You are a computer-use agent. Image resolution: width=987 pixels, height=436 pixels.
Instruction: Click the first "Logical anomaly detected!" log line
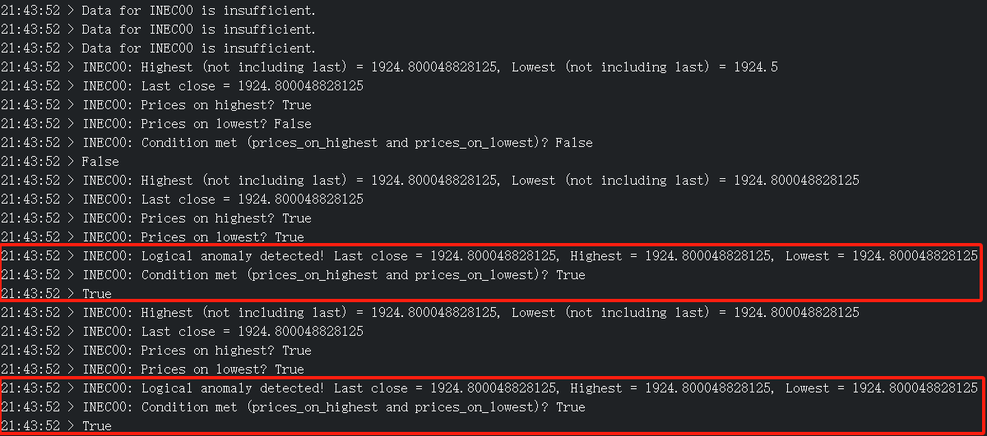coord(489,256)
